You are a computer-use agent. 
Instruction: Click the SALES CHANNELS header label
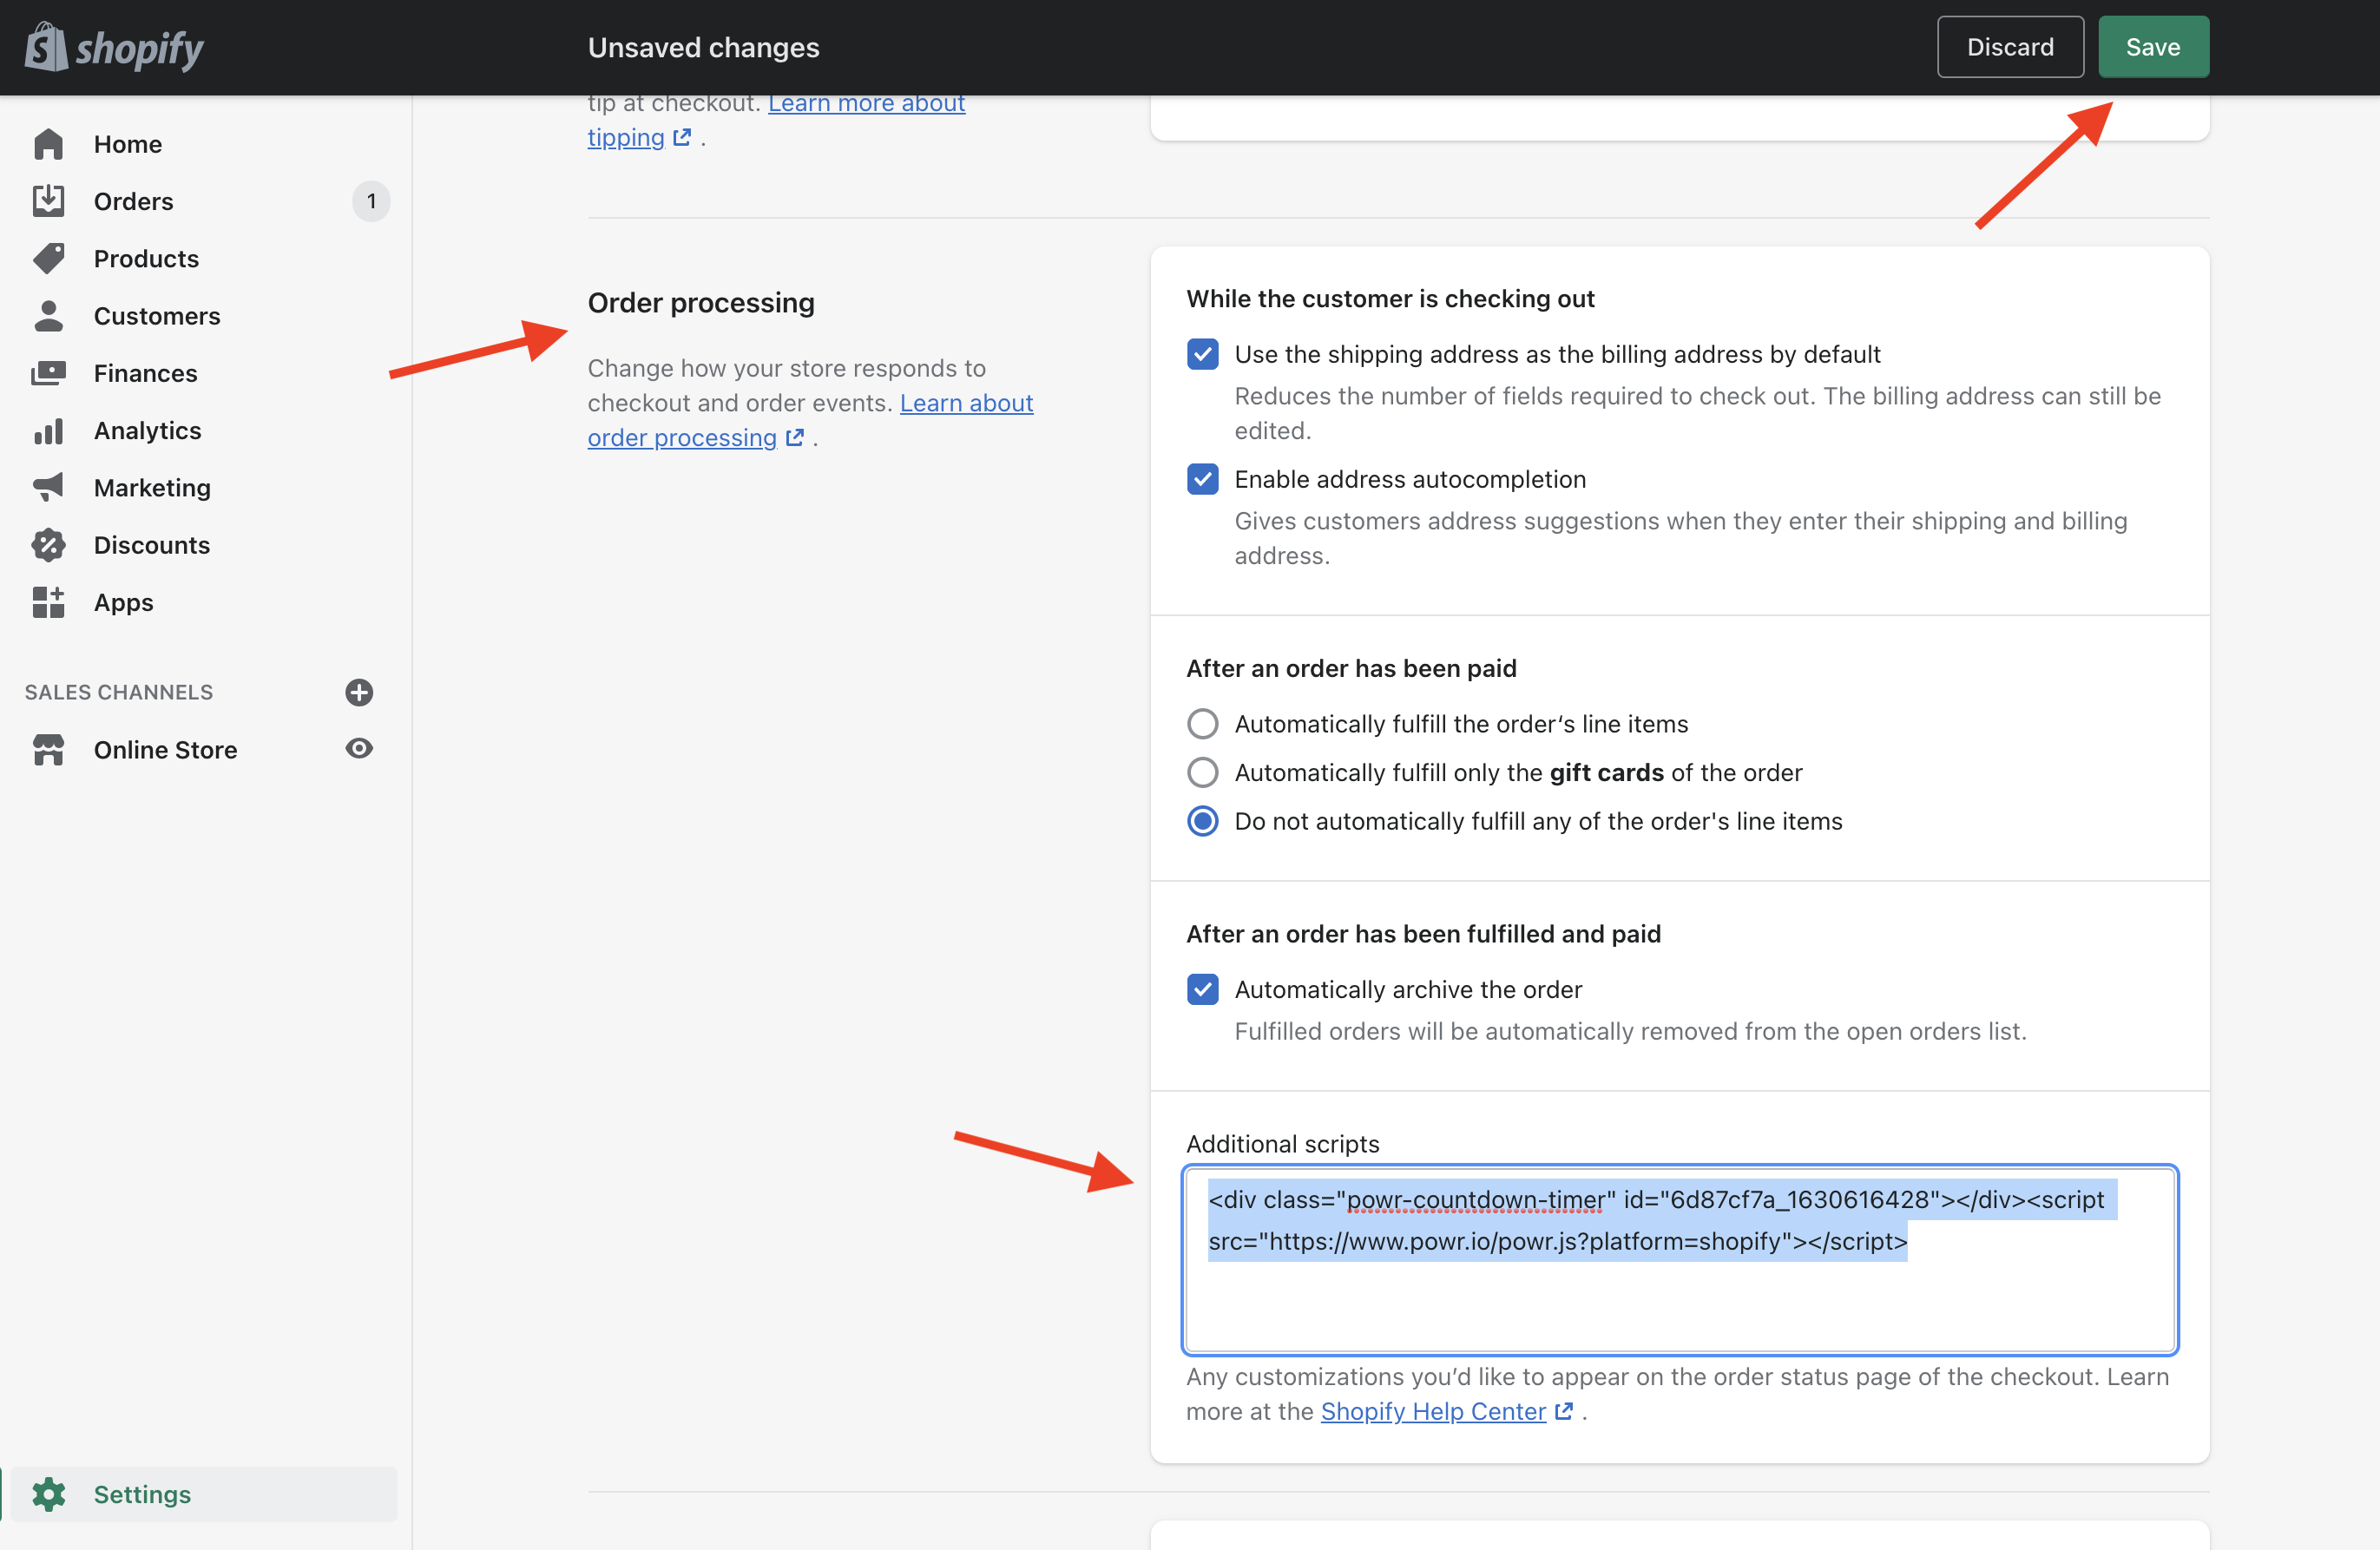[x=119, y=692]
